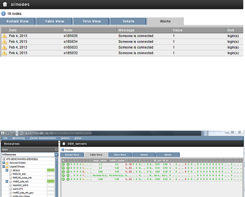Open the Cluster Administration menu
245x197 pixels.
(43, 138)
